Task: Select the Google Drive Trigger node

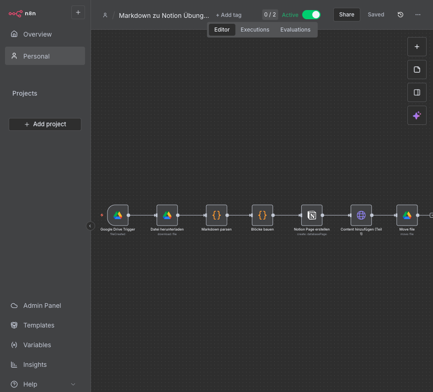Action: pyautogui.click(x=118, y=215)
